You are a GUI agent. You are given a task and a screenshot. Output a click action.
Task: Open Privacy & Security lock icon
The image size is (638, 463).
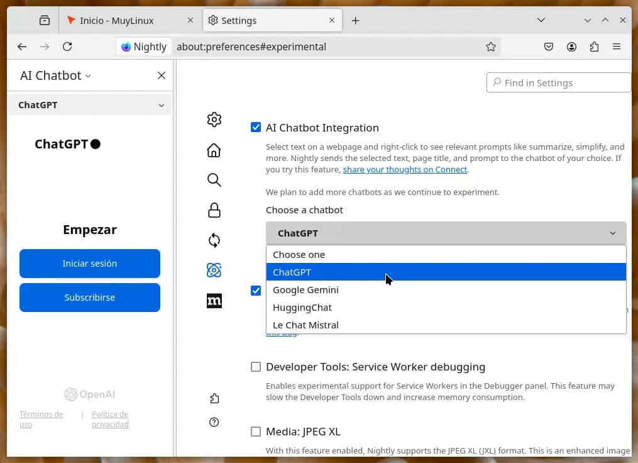click(x=214, y=210)
